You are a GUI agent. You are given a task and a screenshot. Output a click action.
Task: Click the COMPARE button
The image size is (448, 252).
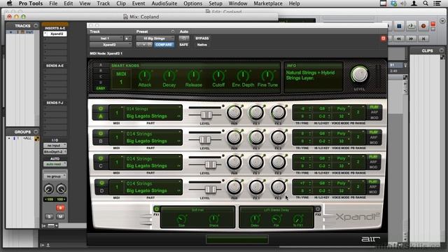[x=164, y=45]
